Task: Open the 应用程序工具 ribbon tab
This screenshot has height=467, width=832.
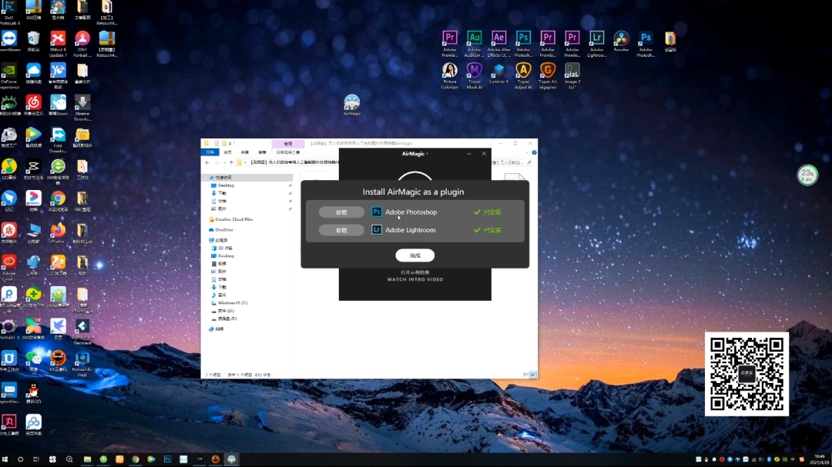Action: point(287,152)
